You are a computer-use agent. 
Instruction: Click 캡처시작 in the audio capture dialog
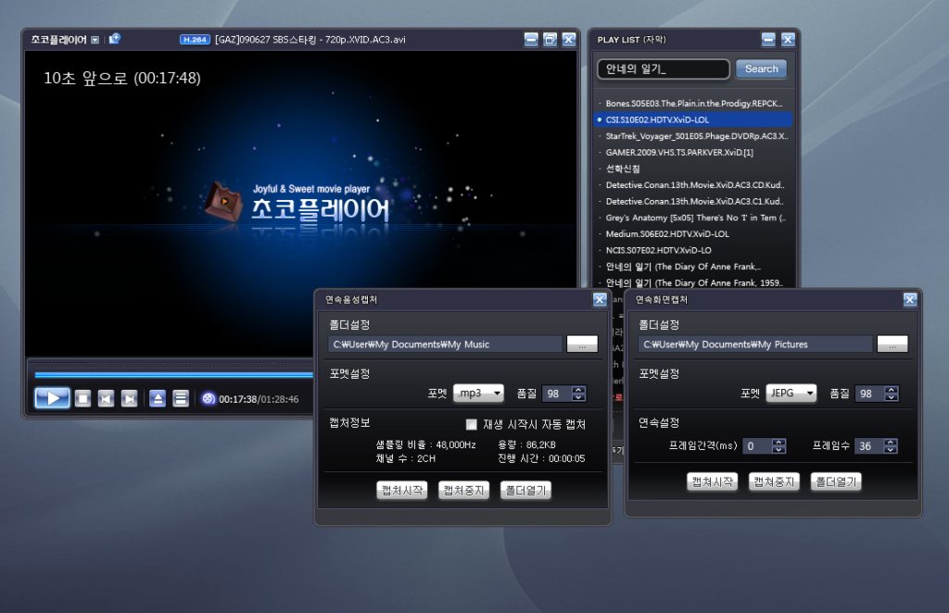[x=402, y=490]
